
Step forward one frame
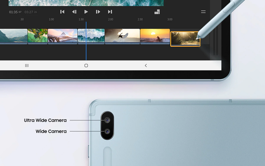[98, 12]
